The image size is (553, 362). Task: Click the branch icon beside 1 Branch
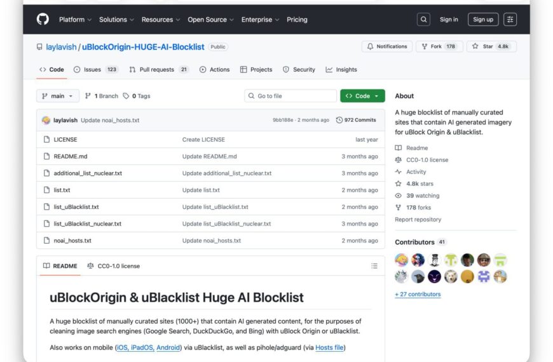click(88, 96)
